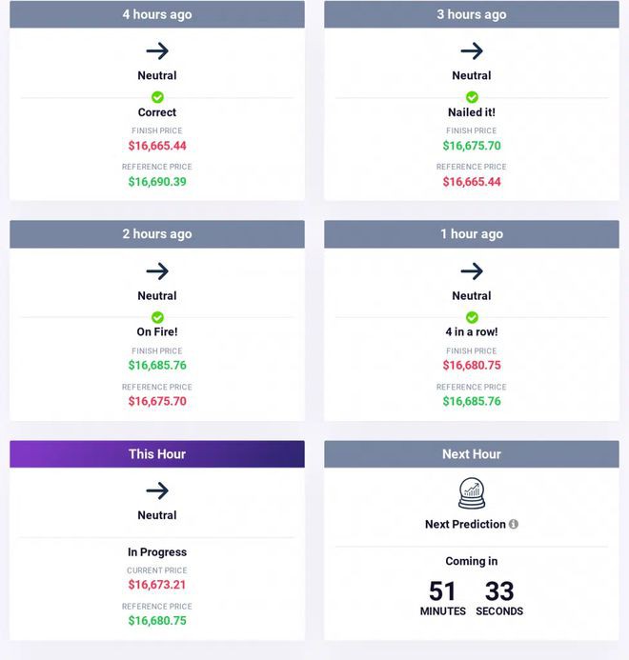This screenshot has height=660, width=629.
Task: Click the 33 seconds countdown number
Action: tap(499, 591)
